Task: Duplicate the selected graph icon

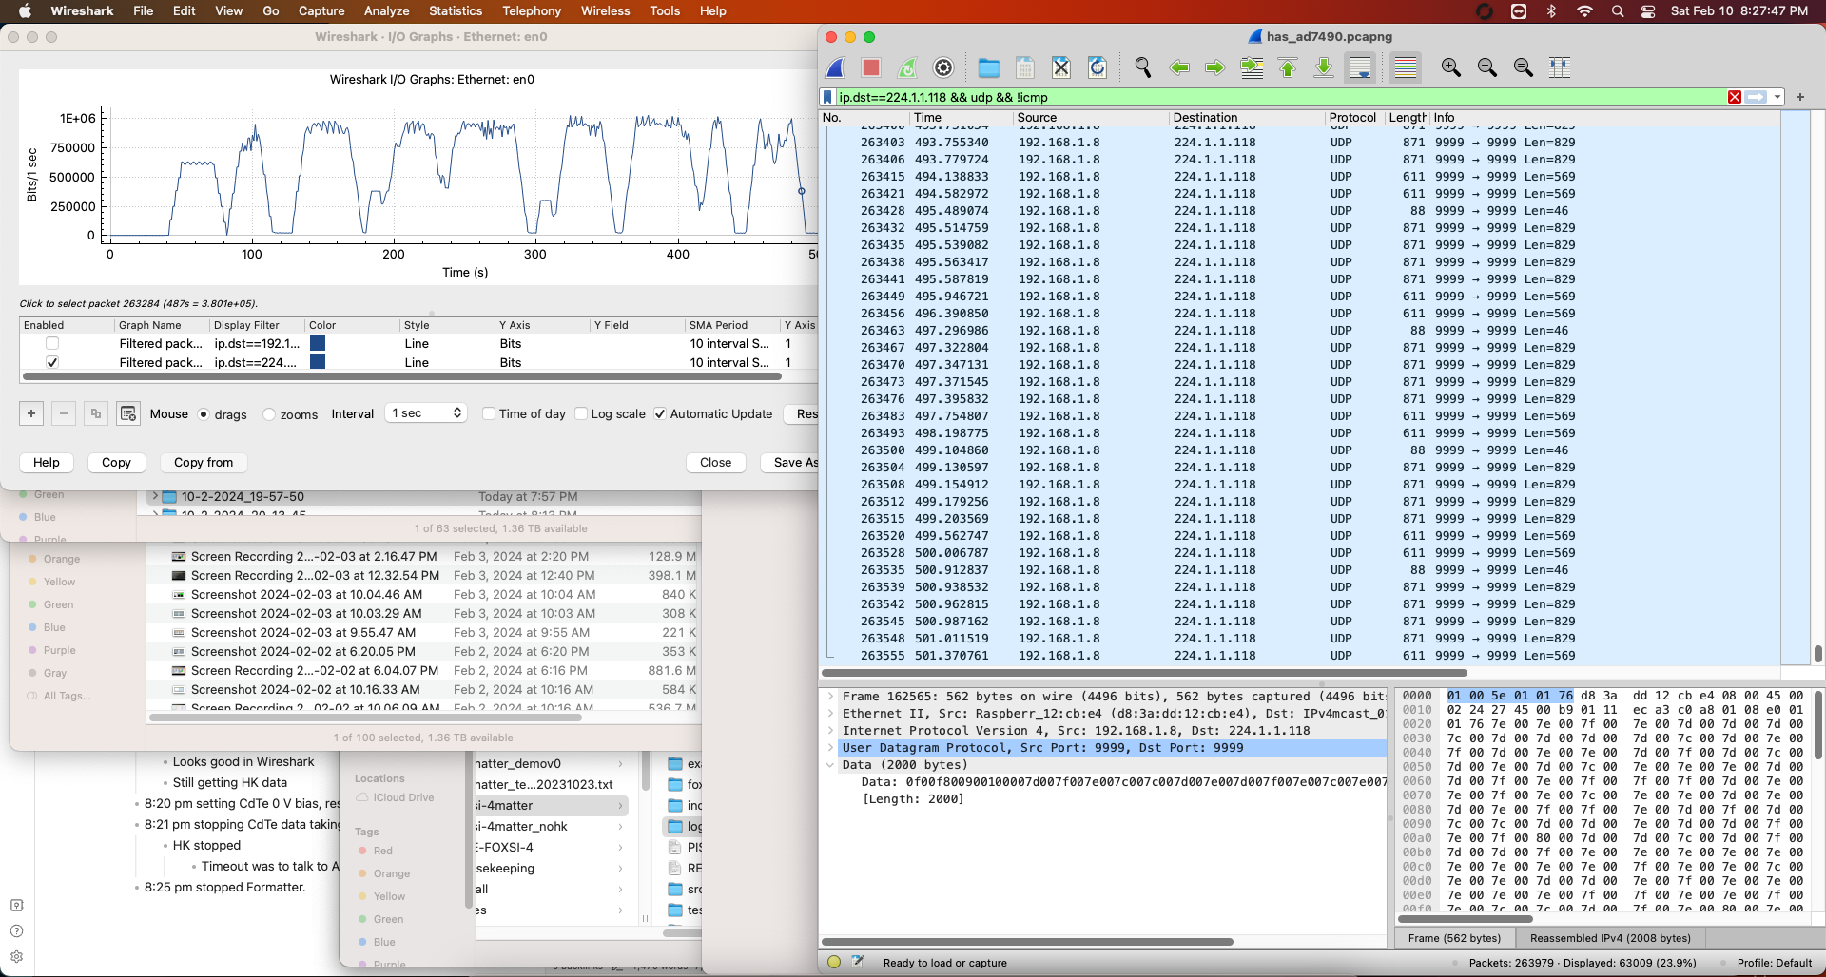Action: click(95, 413)
